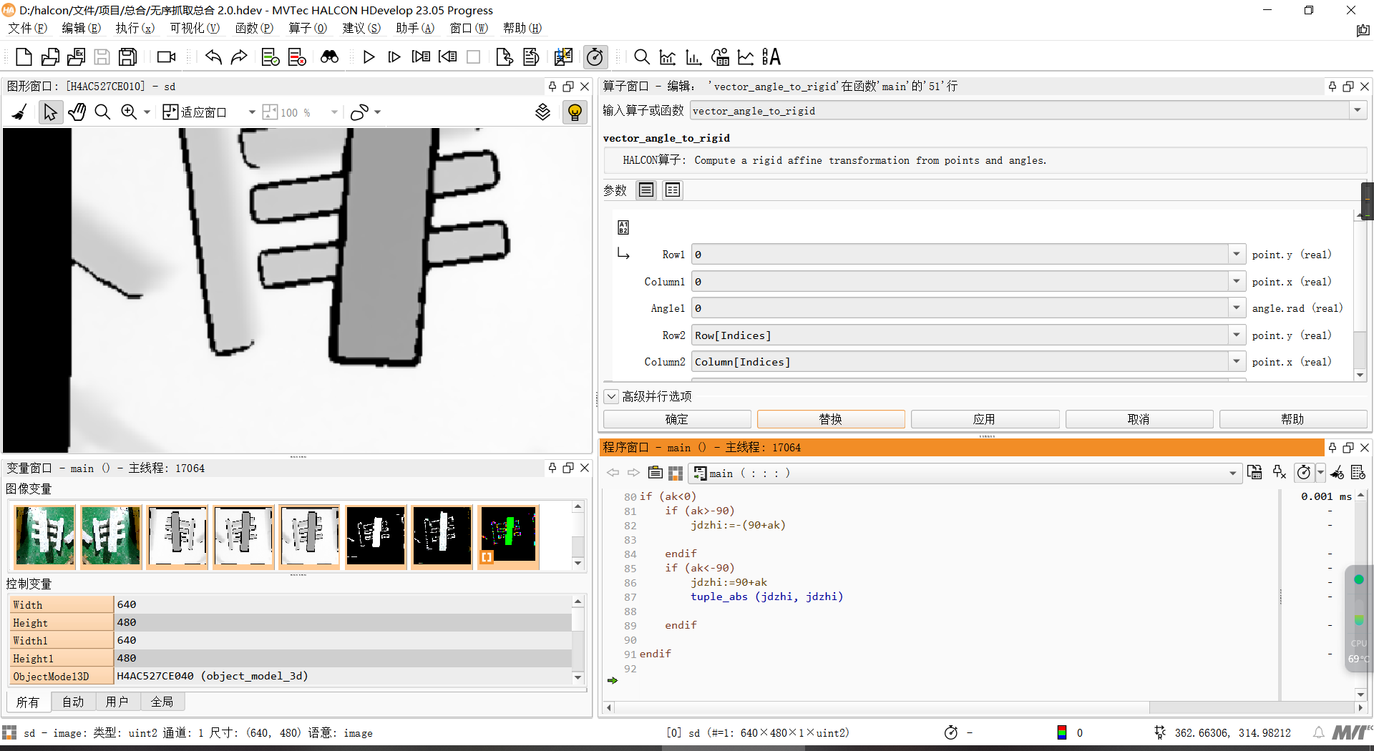Viewport: 1374px width, 751px height.
Task: Select the first green image variable thumbnail
Action: point(44,536)
